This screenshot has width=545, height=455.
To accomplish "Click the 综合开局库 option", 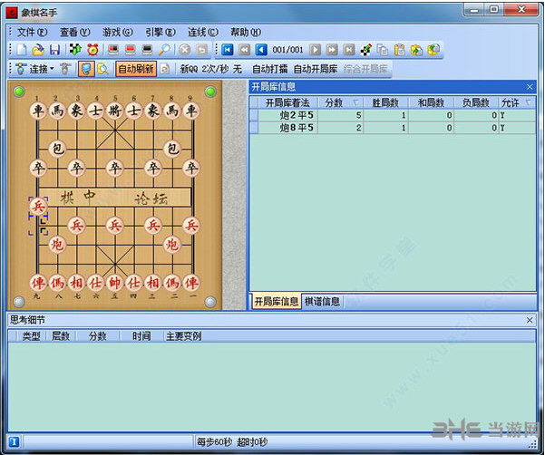I will [x=365, y=69].
